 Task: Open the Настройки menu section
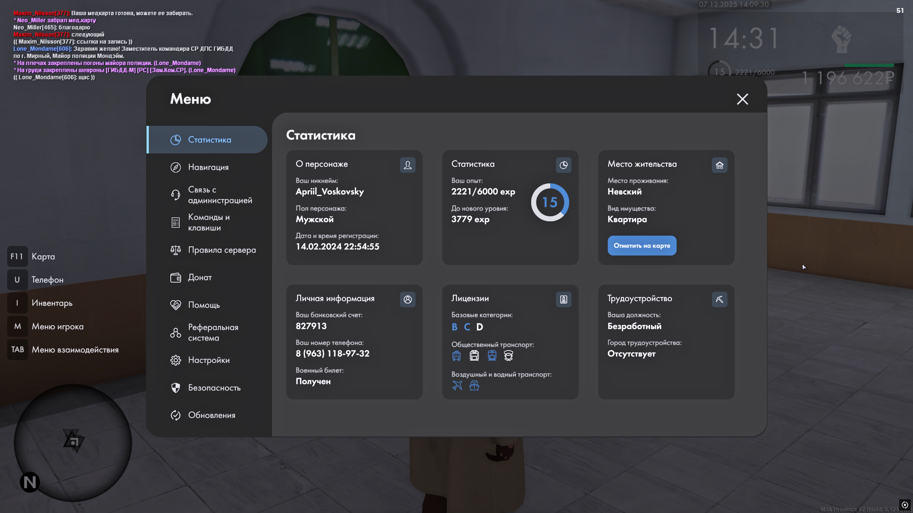point(208,360)
